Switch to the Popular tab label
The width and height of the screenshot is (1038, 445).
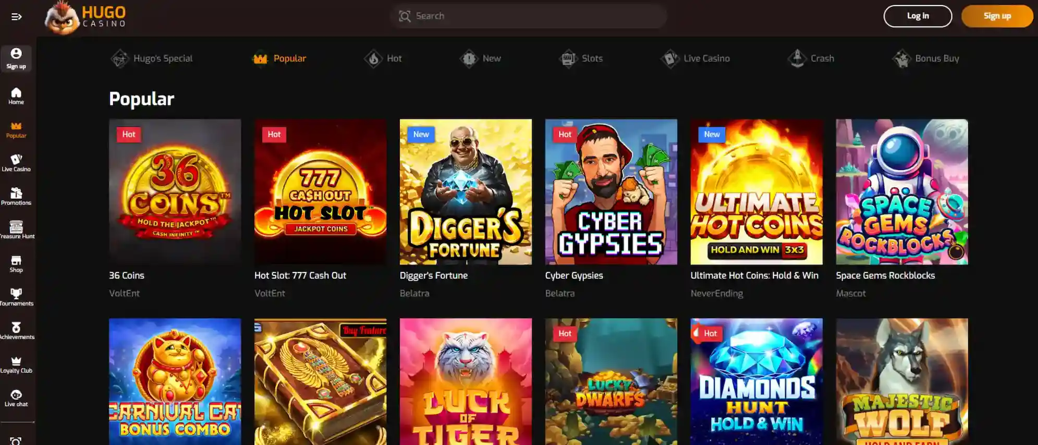(290, 58)
